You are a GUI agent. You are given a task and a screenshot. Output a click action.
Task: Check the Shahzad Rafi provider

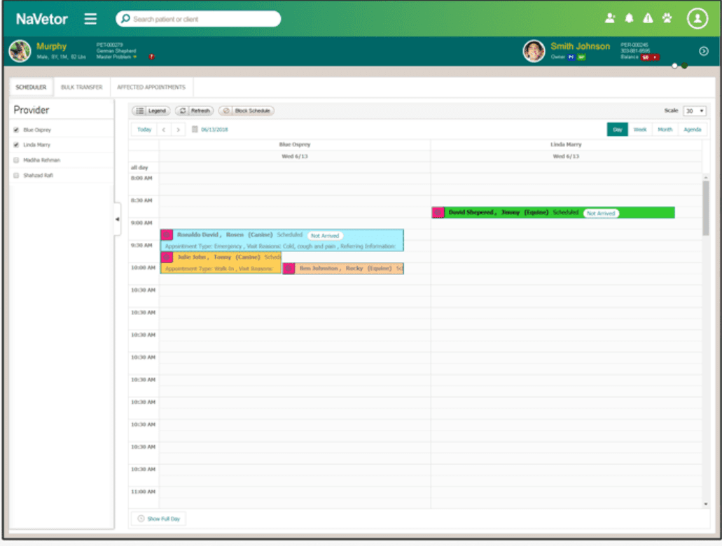tap(16, 176)
